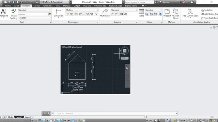This screenshot has height=122, width=218.
Task: Expand command line history up arrow
Action: pos(176,114)
